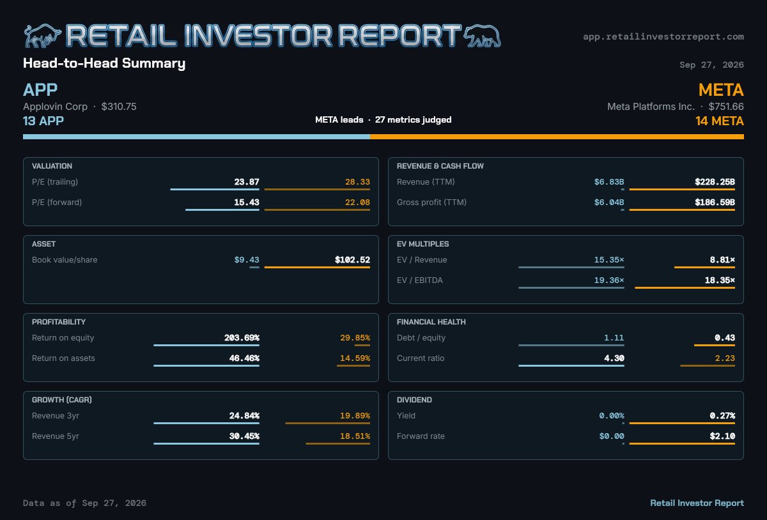This screenshot has width=767, height=520.
Task: Click Return on assets APP value 46.46%
Action: point(244,358)
